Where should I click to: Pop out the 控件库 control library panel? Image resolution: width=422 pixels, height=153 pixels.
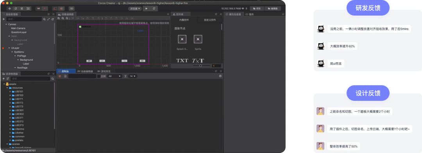(216, 14)
